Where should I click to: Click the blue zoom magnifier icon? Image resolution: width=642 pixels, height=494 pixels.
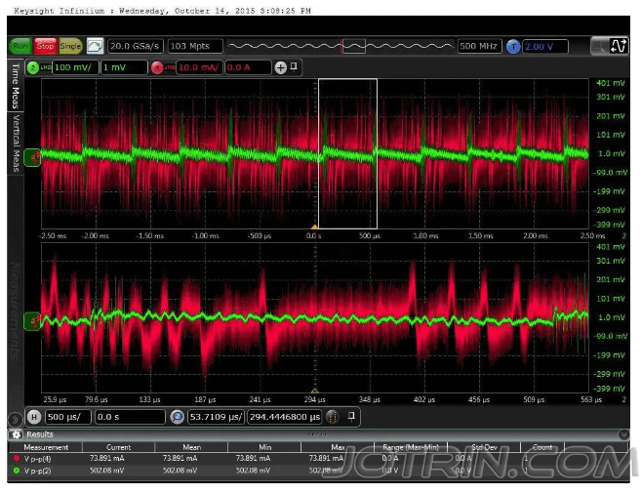tap(178, 417)
